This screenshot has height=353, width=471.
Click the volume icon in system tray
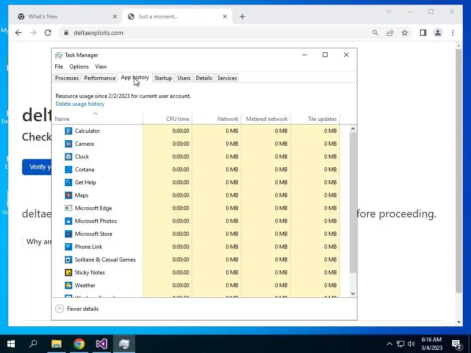click(x=411, y=344)
